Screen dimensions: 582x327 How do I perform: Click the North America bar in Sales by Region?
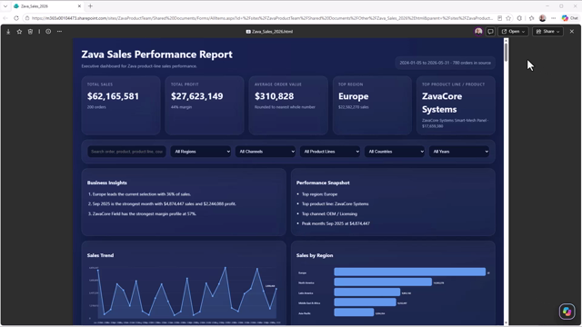coord(383,282)
